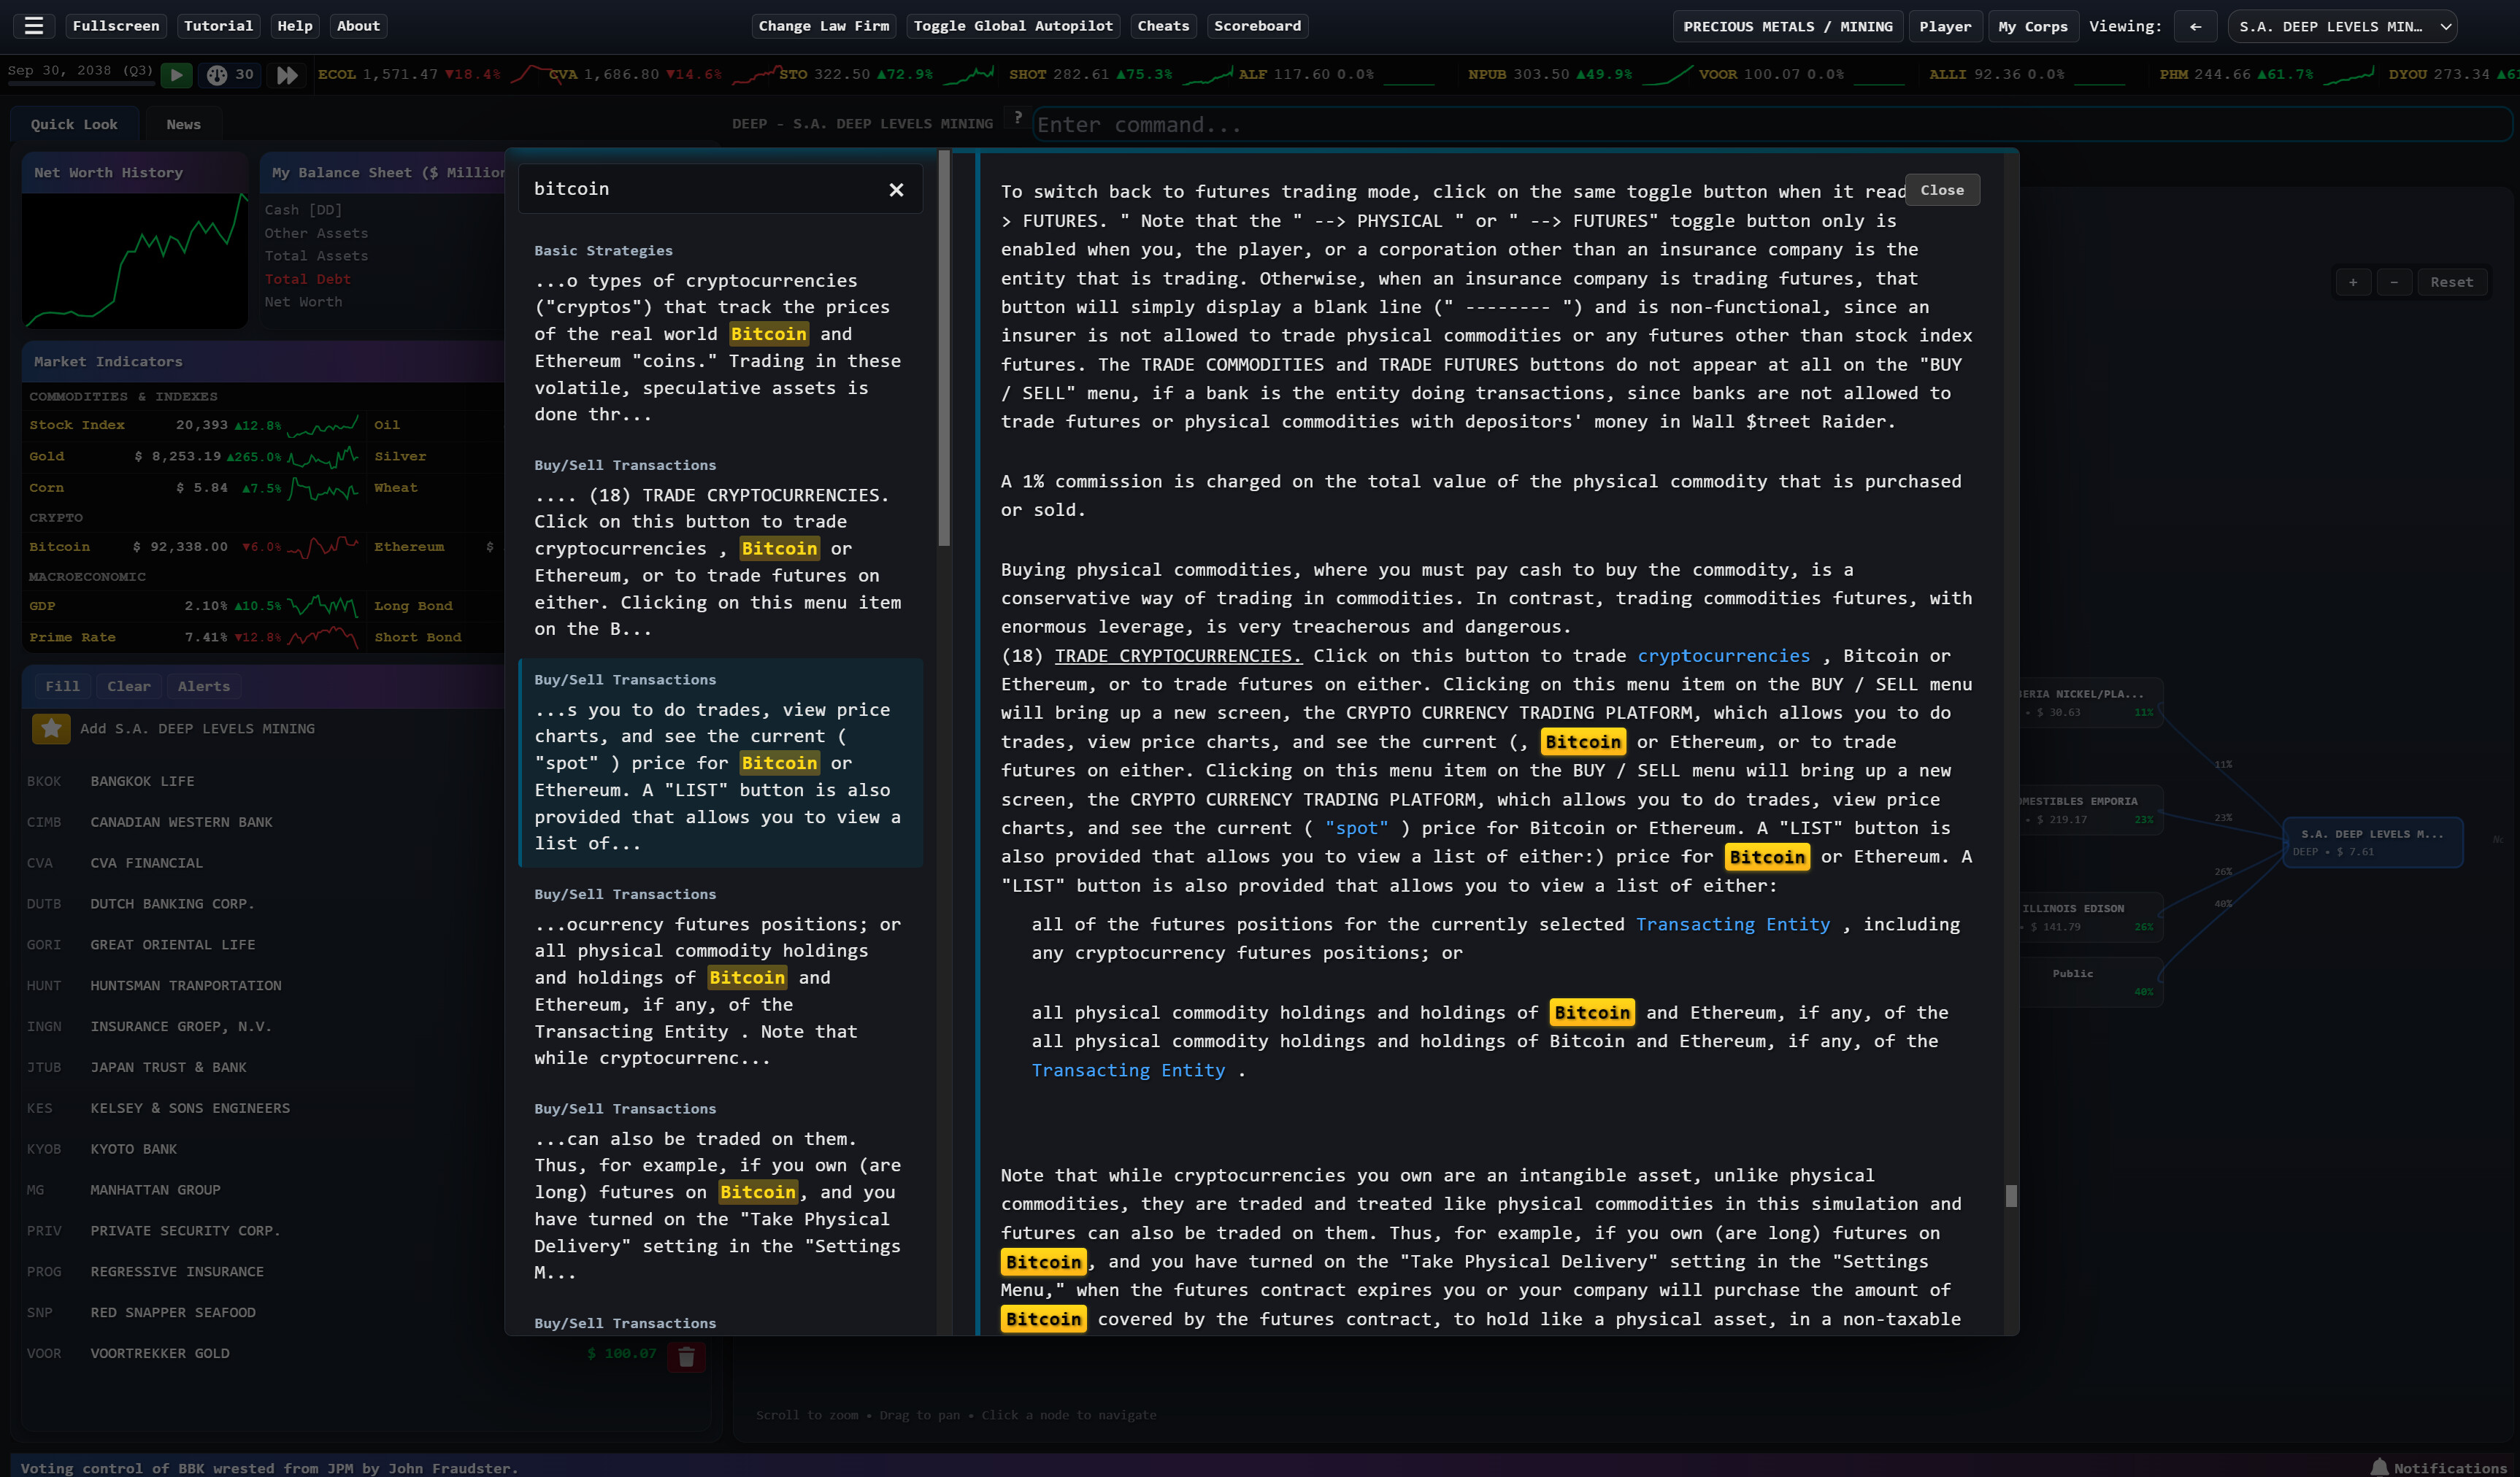Open the Alerts button
The image size is (2520, 1477).
204,685
